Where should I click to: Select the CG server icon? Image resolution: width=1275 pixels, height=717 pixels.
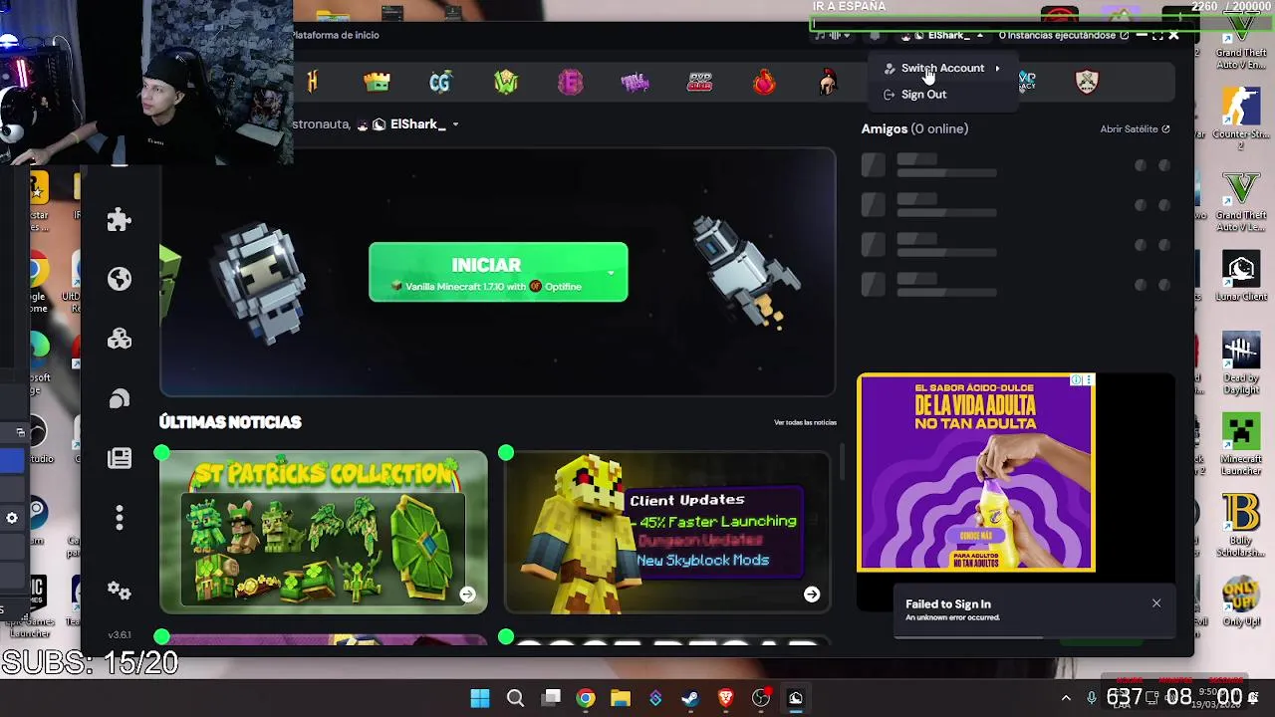click(440, 82)
